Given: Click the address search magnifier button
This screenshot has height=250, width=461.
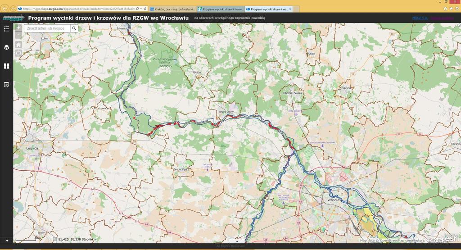Looking at the screenshot, I should point(74,28).
